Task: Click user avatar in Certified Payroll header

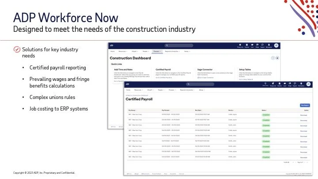Action: 308,84
